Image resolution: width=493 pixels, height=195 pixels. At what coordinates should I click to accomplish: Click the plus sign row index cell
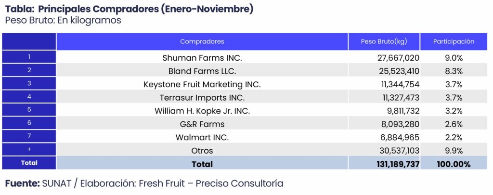coord(29,150)
